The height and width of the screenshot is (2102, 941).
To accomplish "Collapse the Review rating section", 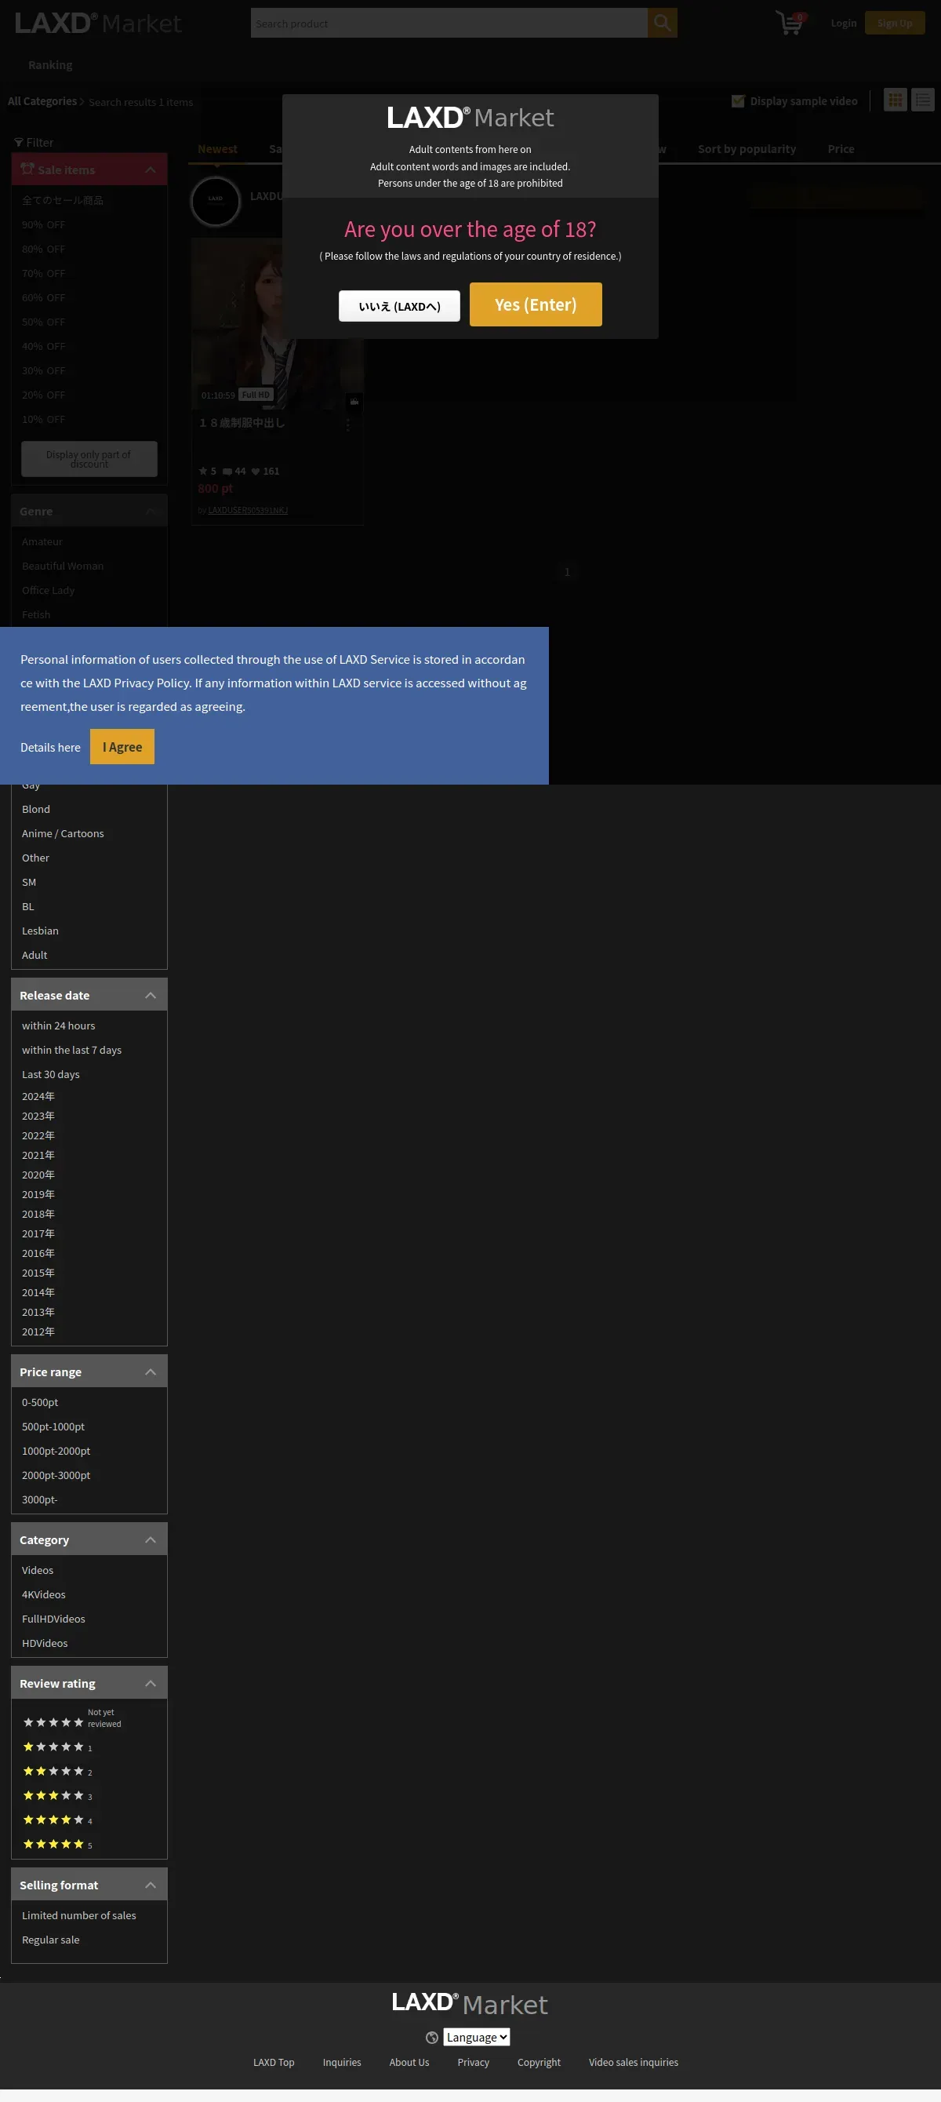I will 150,1683.
